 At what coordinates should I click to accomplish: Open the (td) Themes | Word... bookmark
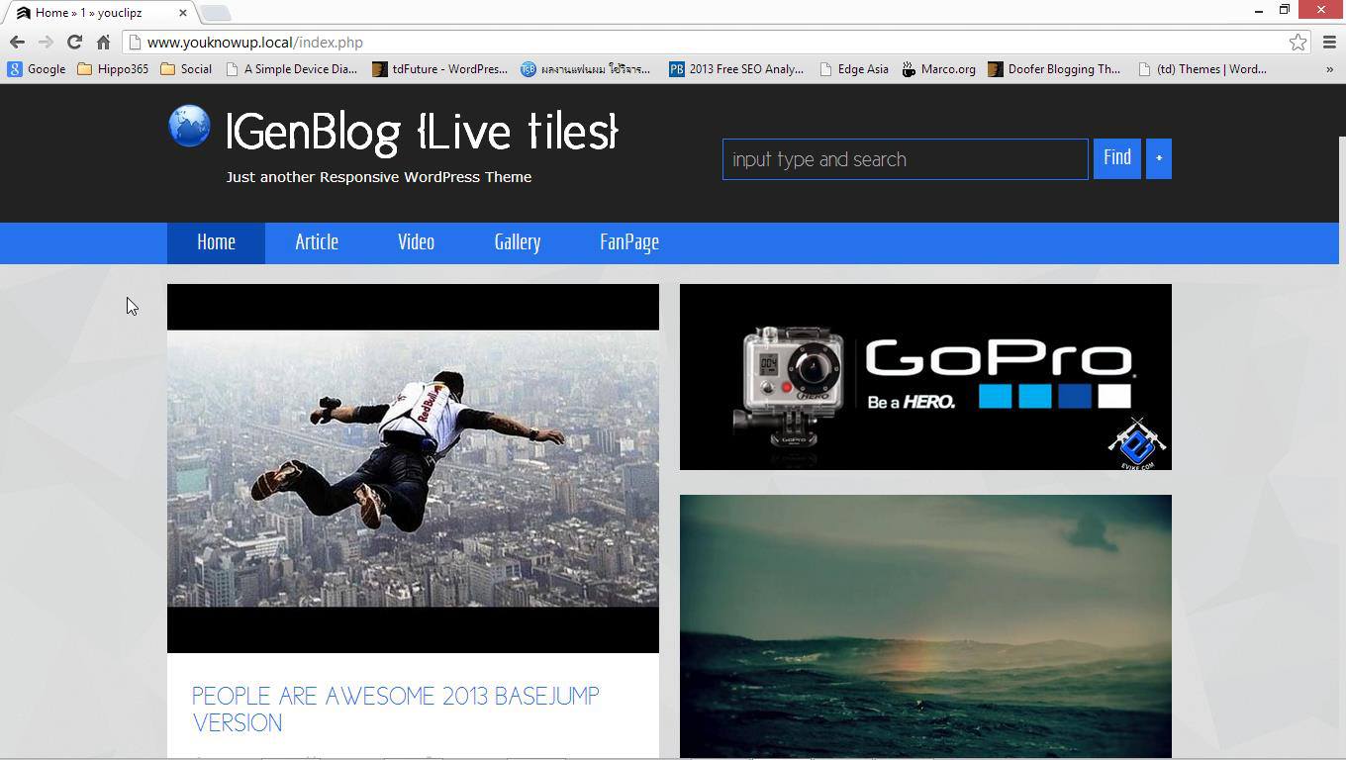(1202, 69)
